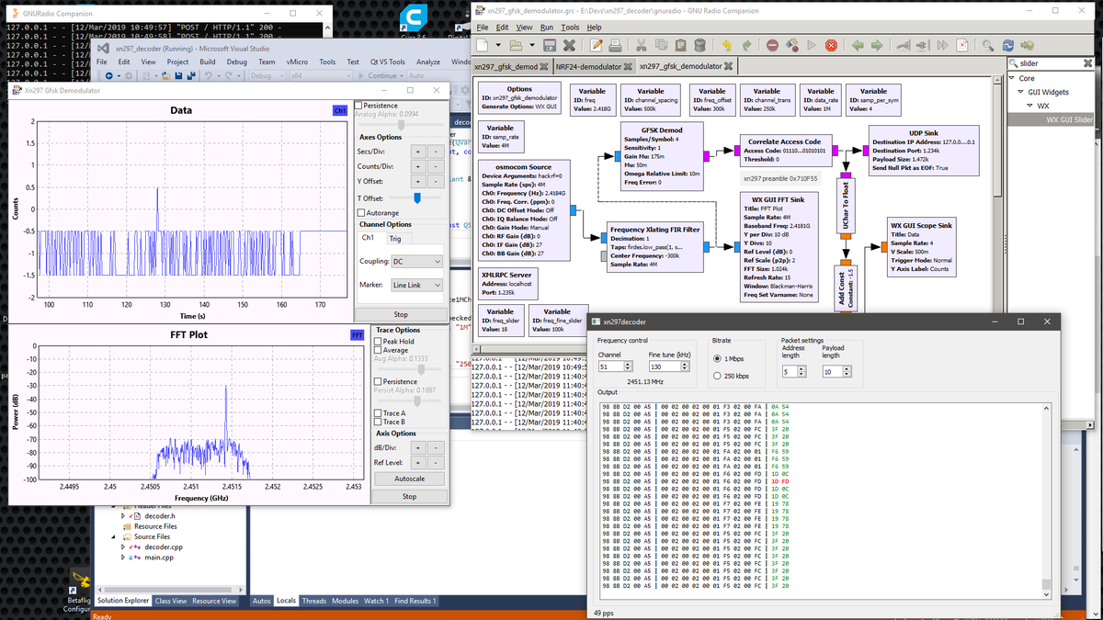The image size is (1103, 620).
Task: Click Cut scissors icon in GRC toolbar
Action: [641, 45]
